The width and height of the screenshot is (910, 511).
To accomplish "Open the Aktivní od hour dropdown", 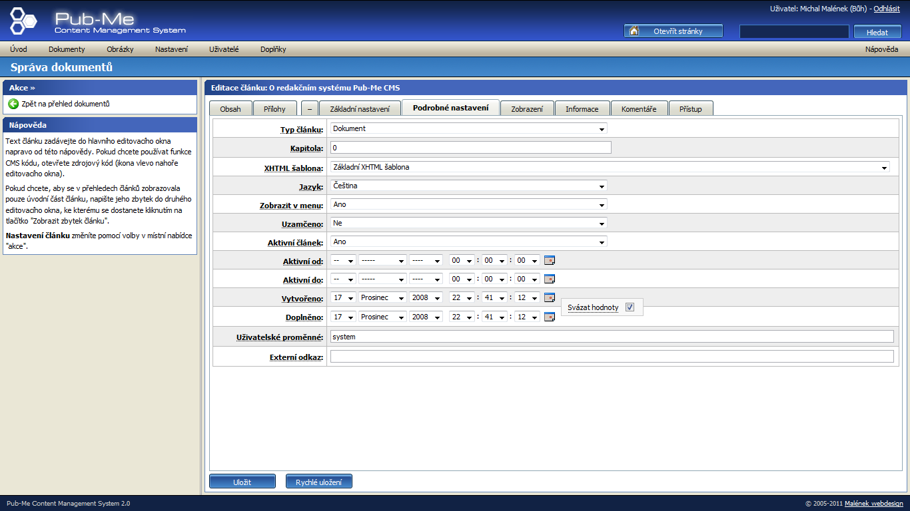I will [462, 261].
